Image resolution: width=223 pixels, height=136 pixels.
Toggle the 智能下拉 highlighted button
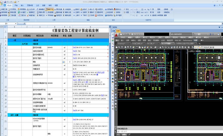pyautogui.click(x=50, y=9)
